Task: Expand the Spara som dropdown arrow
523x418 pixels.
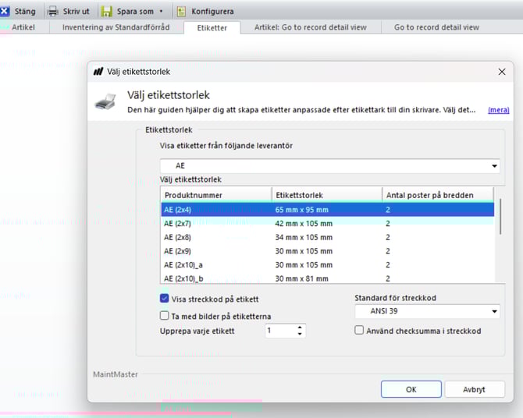Action: pyautogui.click(x=161, y=12)
